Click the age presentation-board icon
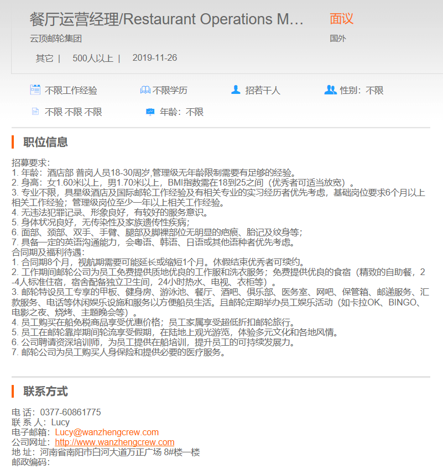This screenshot has width=443, height=475. pyautogui.click(x=150, y=112)
